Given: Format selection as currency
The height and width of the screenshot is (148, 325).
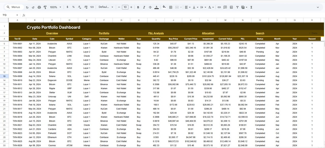Looking at the screenshot, I should click(x=67, y=7).
